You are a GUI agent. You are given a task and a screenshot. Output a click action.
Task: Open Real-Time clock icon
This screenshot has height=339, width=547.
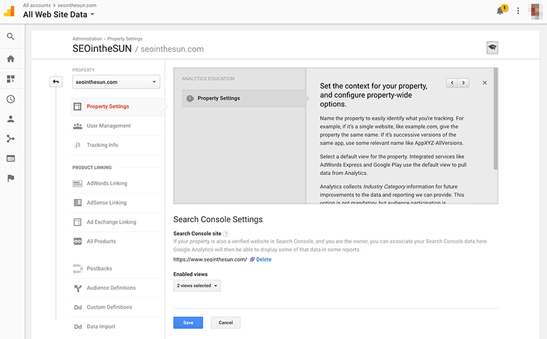tap(11, 99)
